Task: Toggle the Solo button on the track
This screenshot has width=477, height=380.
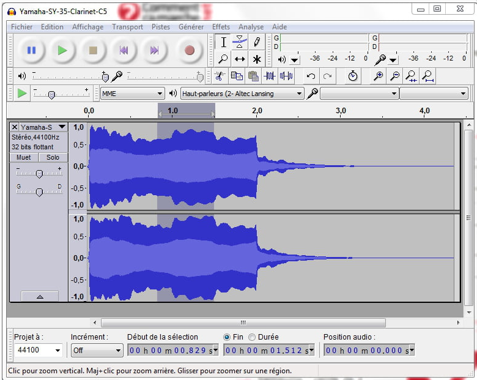Action: coord(53,157)
